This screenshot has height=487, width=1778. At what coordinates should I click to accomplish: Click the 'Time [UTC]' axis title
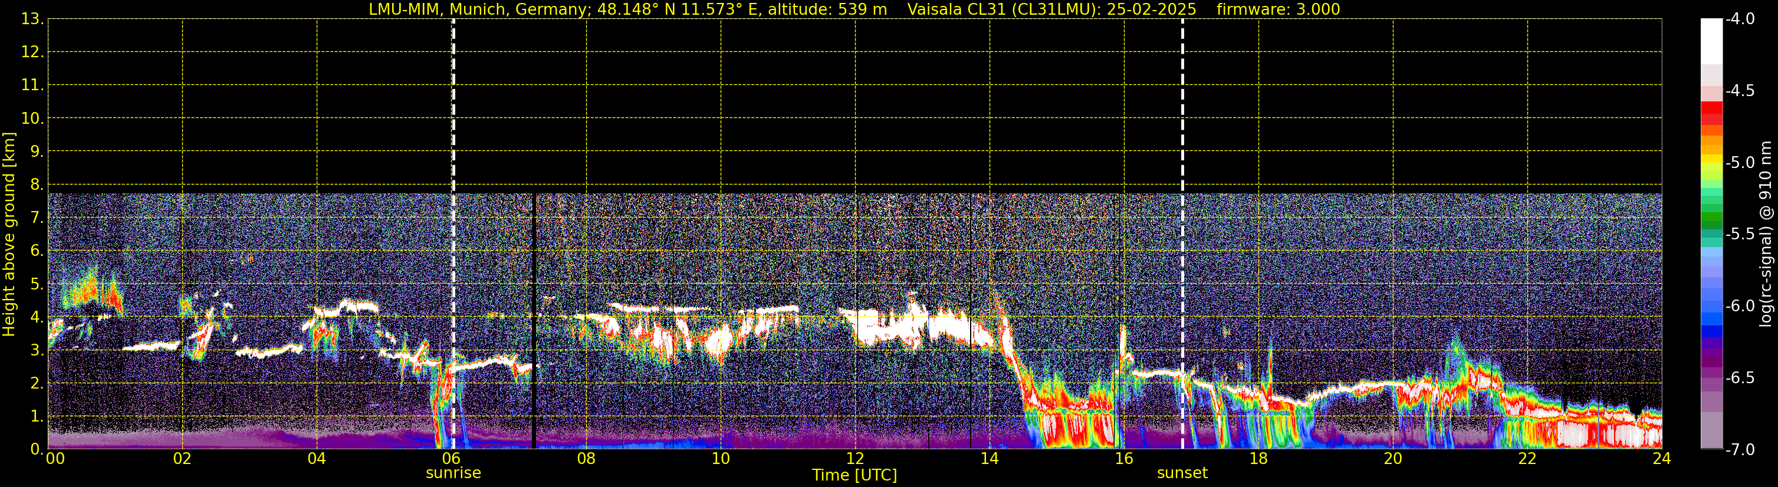tap(855, 475)
